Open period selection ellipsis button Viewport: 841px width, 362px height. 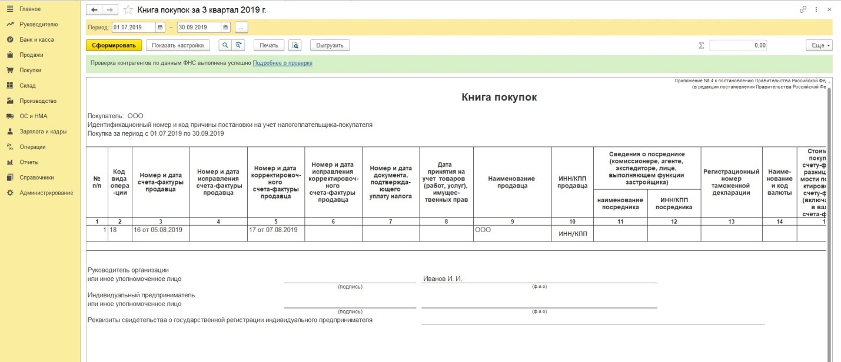click(241, 28)
